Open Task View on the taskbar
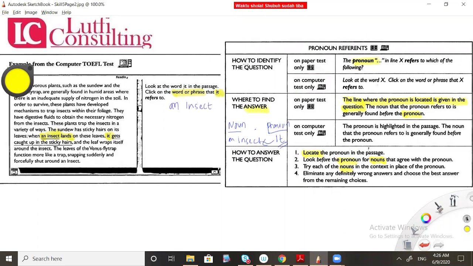The height and width of the screenshot is (266, 473). tap(171, 259)
